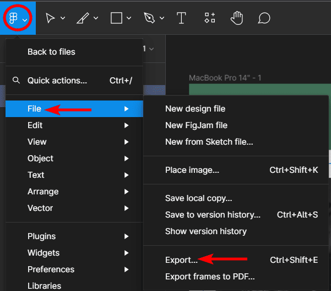331x291 pixels.
Task: Choose Save local copy option
Action: [x=198, y=198]
